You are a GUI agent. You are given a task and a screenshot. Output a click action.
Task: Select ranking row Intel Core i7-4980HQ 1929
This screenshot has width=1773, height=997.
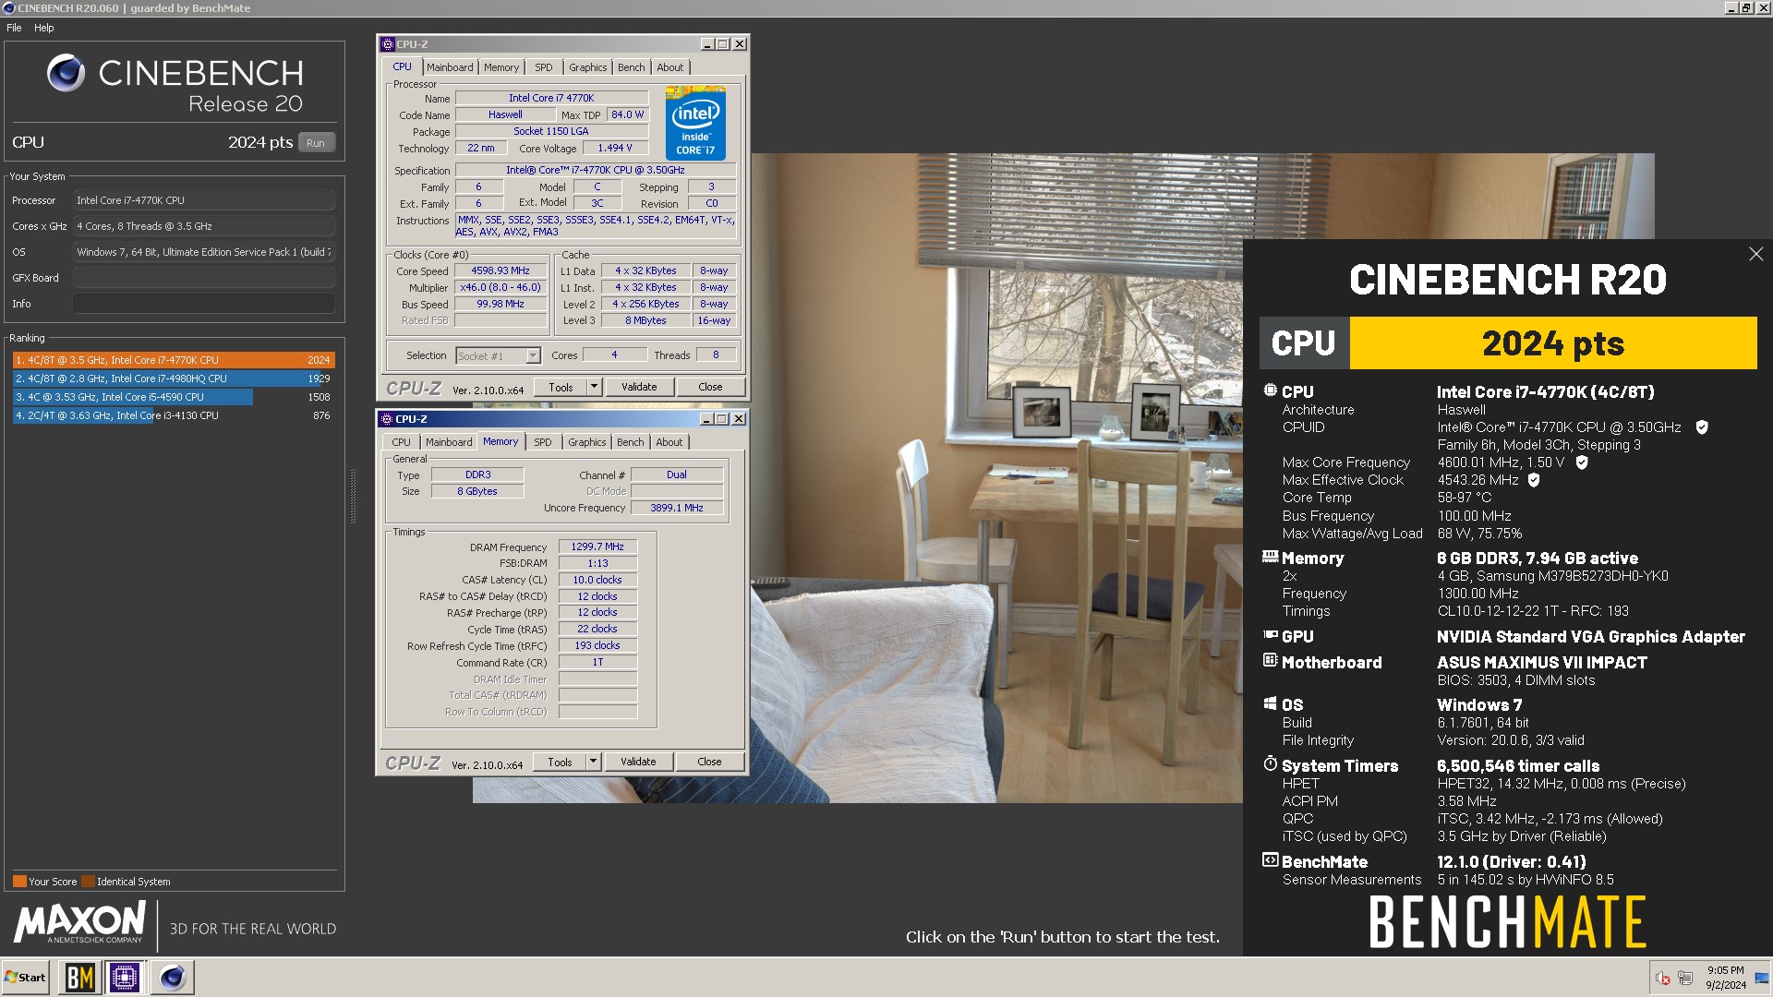click(x=174, y=378)
